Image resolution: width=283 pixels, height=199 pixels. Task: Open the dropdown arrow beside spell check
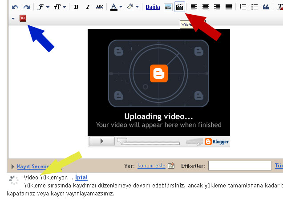point(13,19)
